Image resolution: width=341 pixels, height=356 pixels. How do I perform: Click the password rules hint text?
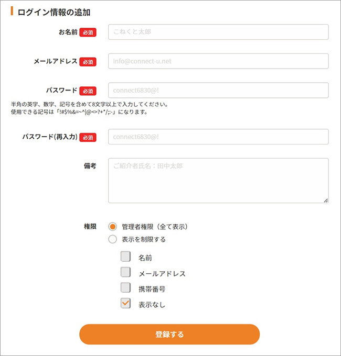pos(89,108)
